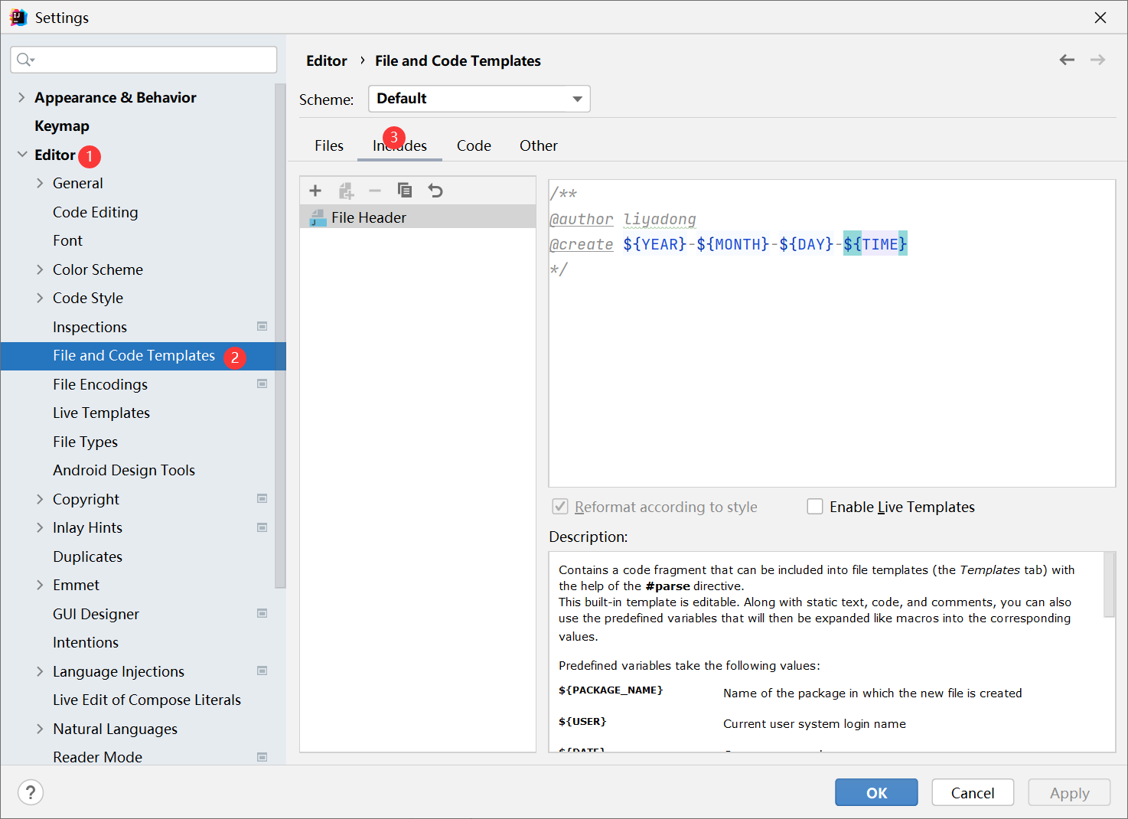Viewport: 1128px width, 819px height.
Task: Select the Includes tab
Action: pos(399,145)
